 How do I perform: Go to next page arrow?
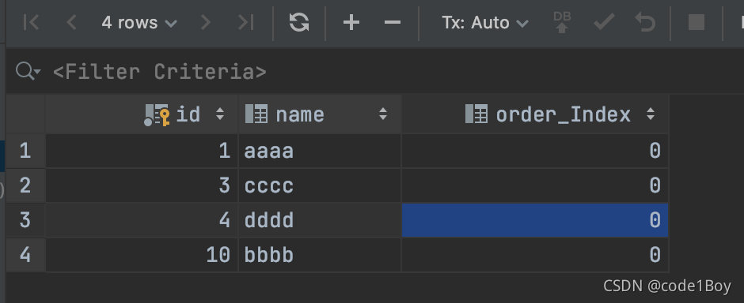pyautogui.click(x=206, y=22)
